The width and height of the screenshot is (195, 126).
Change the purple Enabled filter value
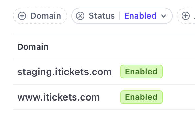pyautogui.click(x=140, y=16)
